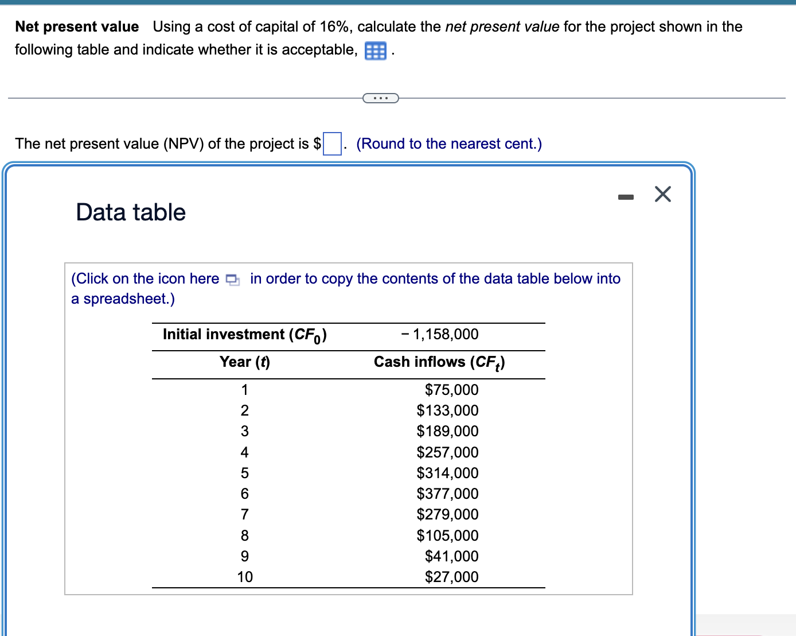Screen dimensions: 796x636
Task: Click the Initial investment value -1,158,000
Action: coord(440,334)
